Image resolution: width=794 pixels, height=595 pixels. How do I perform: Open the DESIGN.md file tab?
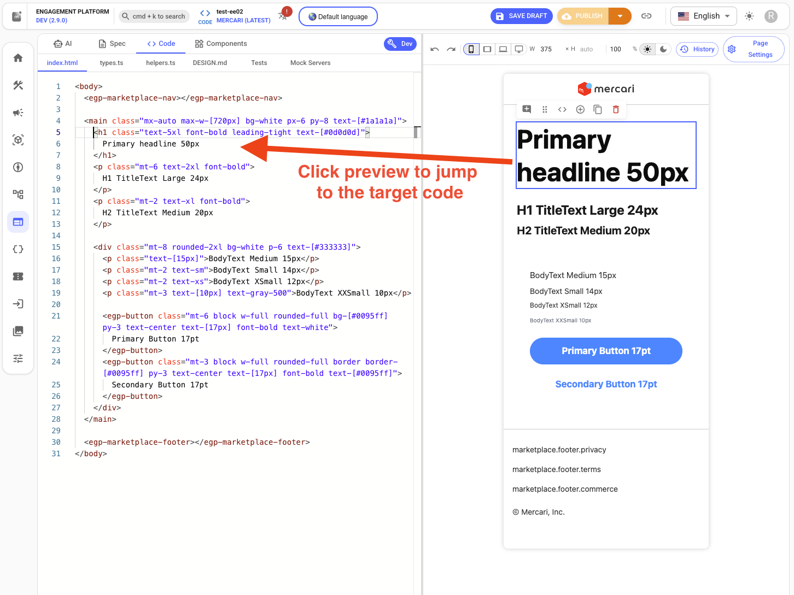click(210, 63)
